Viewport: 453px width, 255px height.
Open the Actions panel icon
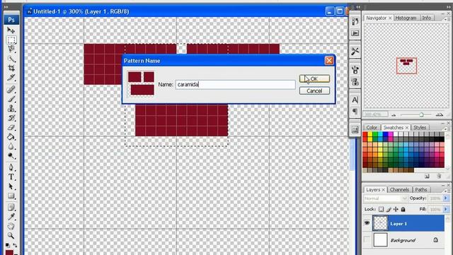point(355,33)
